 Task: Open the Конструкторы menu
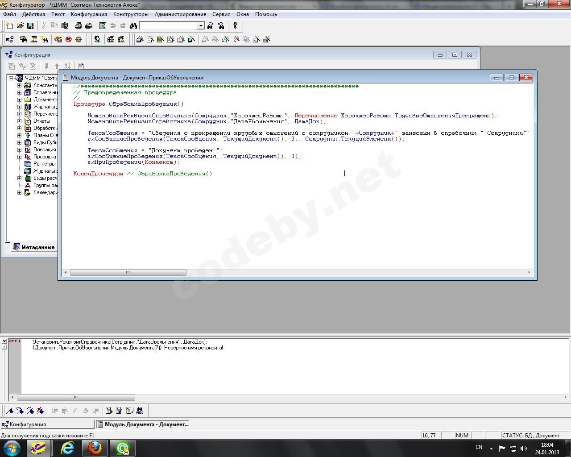(131, 14)
